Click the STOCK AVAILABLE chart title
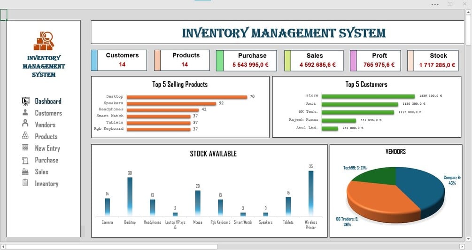The height and width of the screenshot is (250, 472). pyautogui.click(x=213, y=154)
